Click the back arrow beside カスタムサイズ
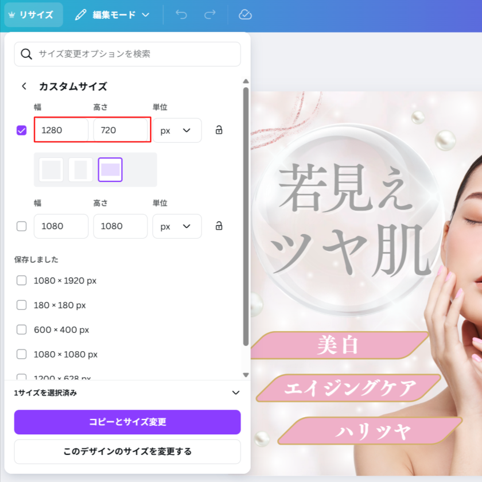Screen dimensions: 482x482 point(24,87)
